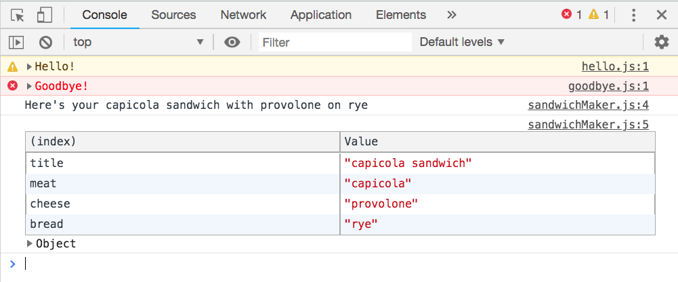Show more tabs with the chevron
The width and height of the screenshot is (678, 282).
[452, 15]
